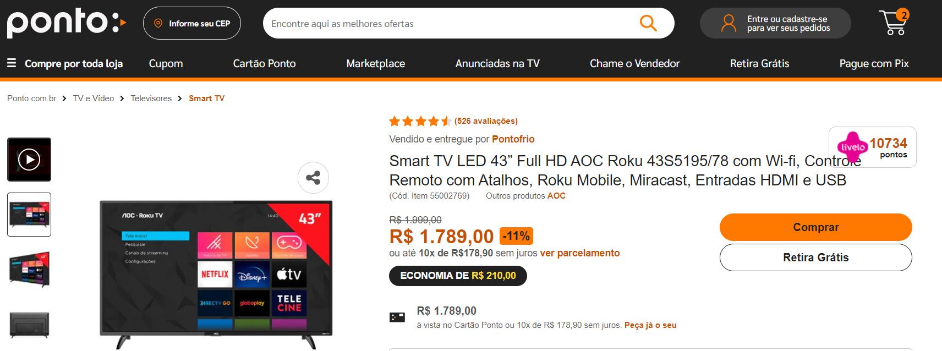Play the product video thumbnail

point(29,160)
